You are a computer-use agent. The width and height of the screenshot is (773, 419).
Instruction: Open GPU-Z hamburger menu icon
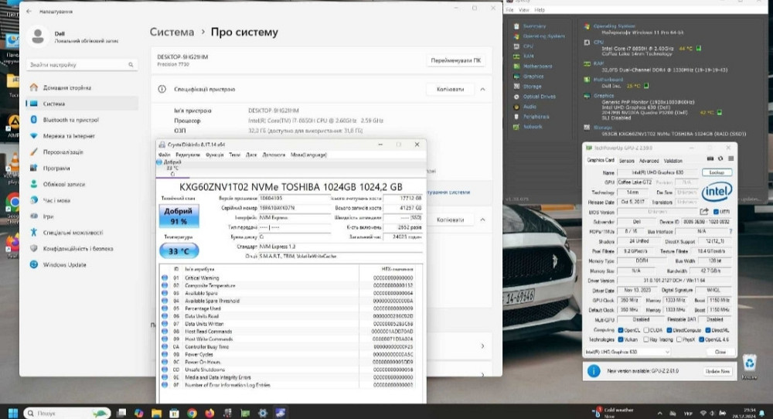[x=730, y=158]
